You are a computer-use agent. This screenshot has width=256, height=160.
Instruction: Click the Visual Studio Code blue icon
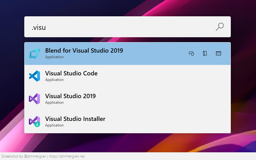pos(34,76)
